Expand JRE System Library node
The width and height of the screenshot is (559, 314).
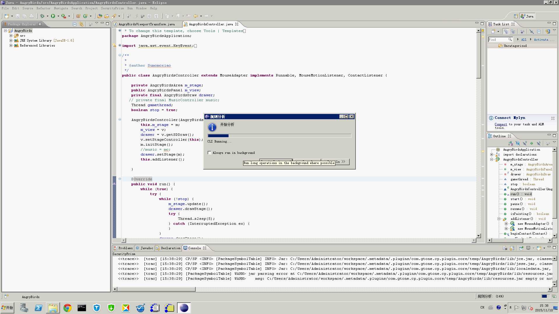11,40
